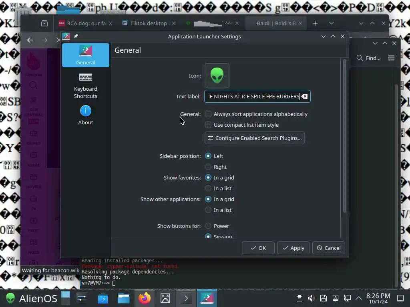Switch to Baldi browser tab
This screenshot has height=307, width=410.
[x=276, y=23]
